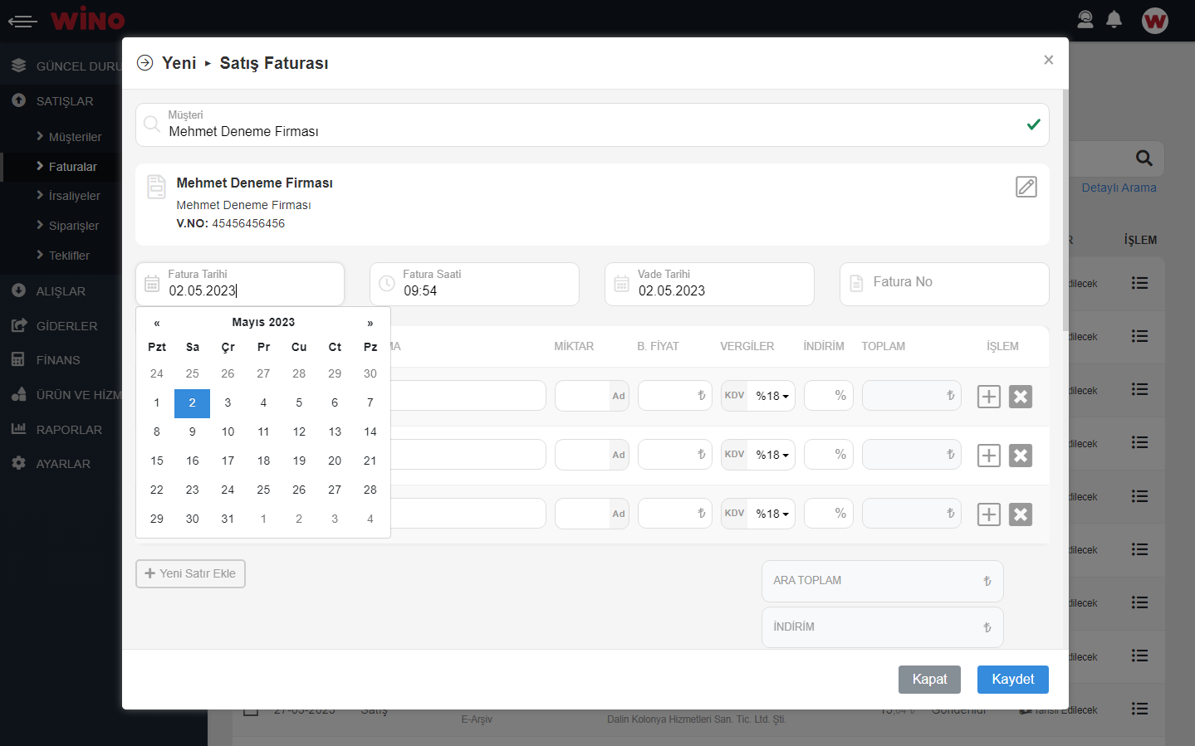Click the add row plus icon in first line
Viewport: 1195px width, 746px height.
(x=988, y=397)
